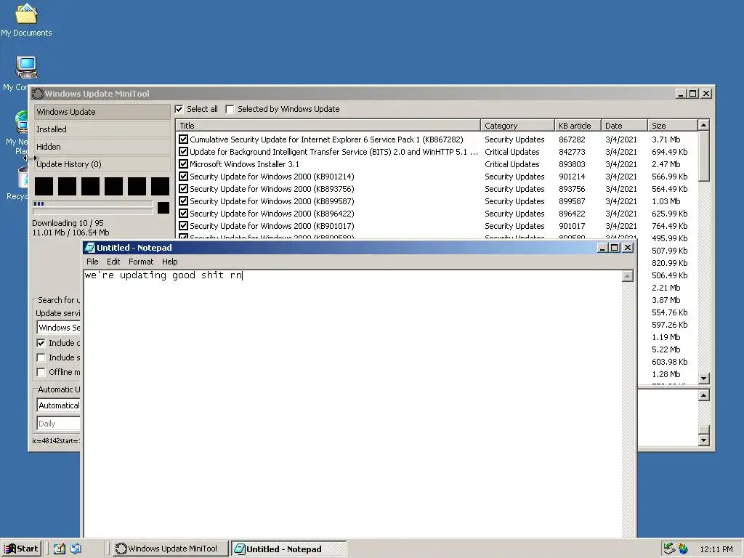Viewport: 744px width, 558px height.
Task: Open Notepad Help menu
Action: click(x=169, y=262)
